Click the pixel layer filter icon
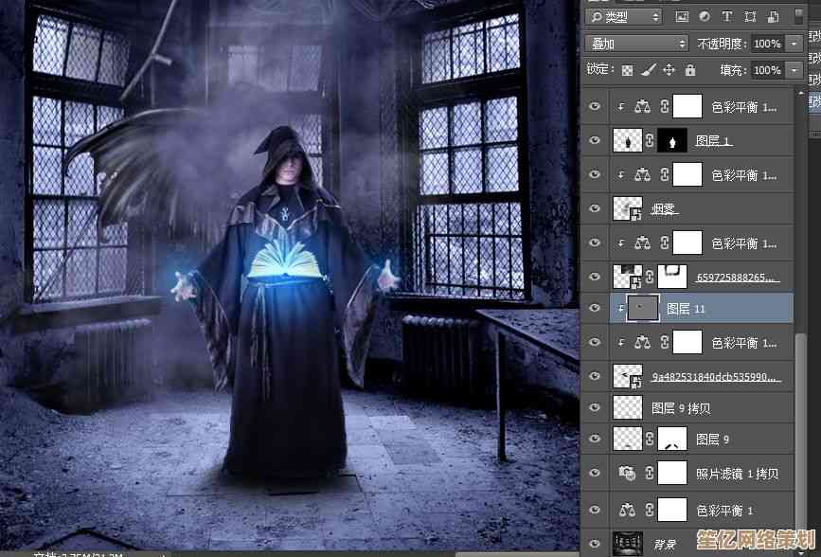The height and width of the screenshot is (557, 821). point(682,17)
